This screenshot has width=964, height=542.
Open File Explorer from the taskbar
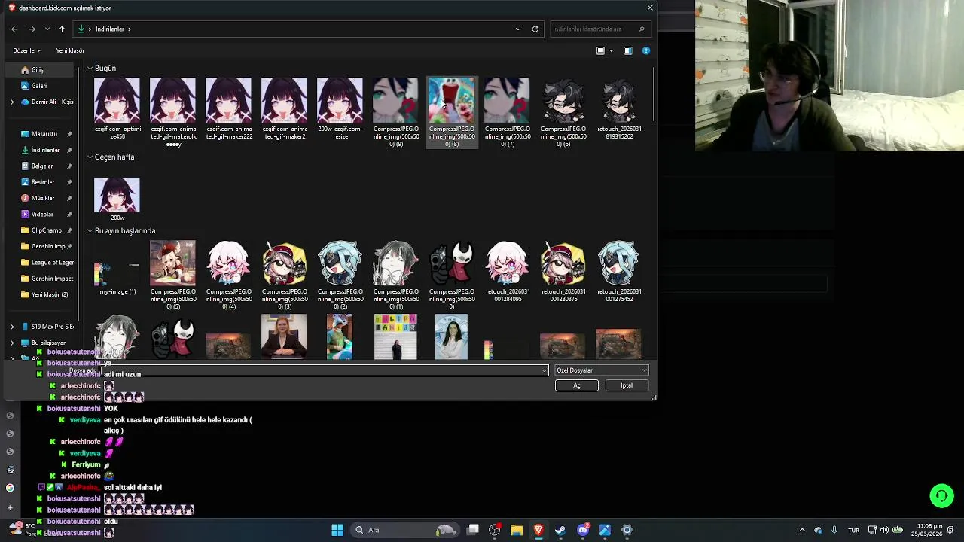coord(517,530)
